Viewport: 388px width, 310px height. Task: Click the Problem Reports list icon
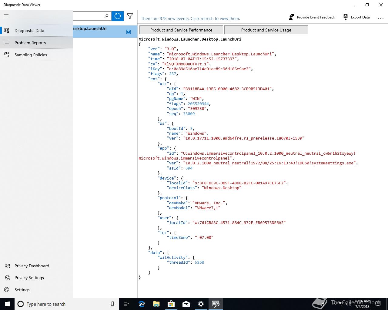click(x=6, y=43)
